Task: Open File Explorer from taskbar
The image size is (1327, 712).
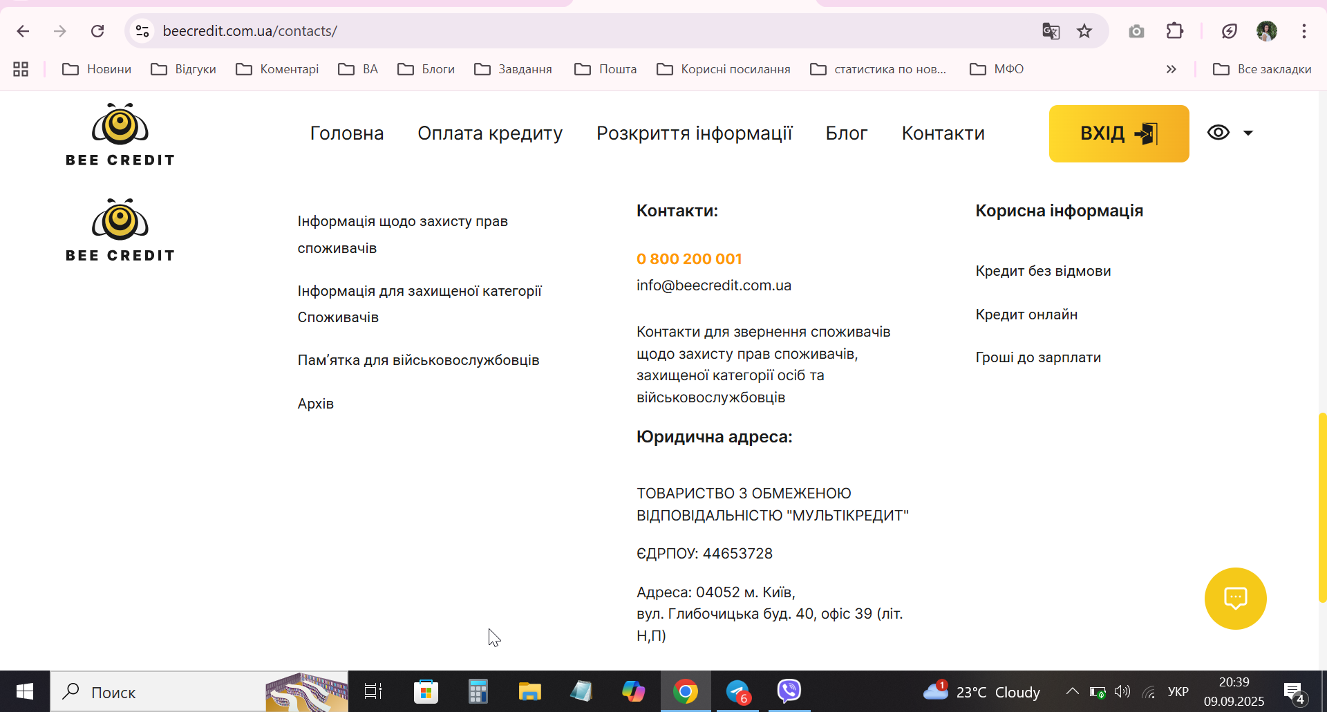Action: point(529,692)
